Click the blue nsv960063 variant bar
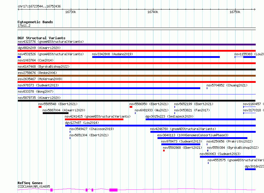Viewport: 264px width, 193px height. (228, 157)
